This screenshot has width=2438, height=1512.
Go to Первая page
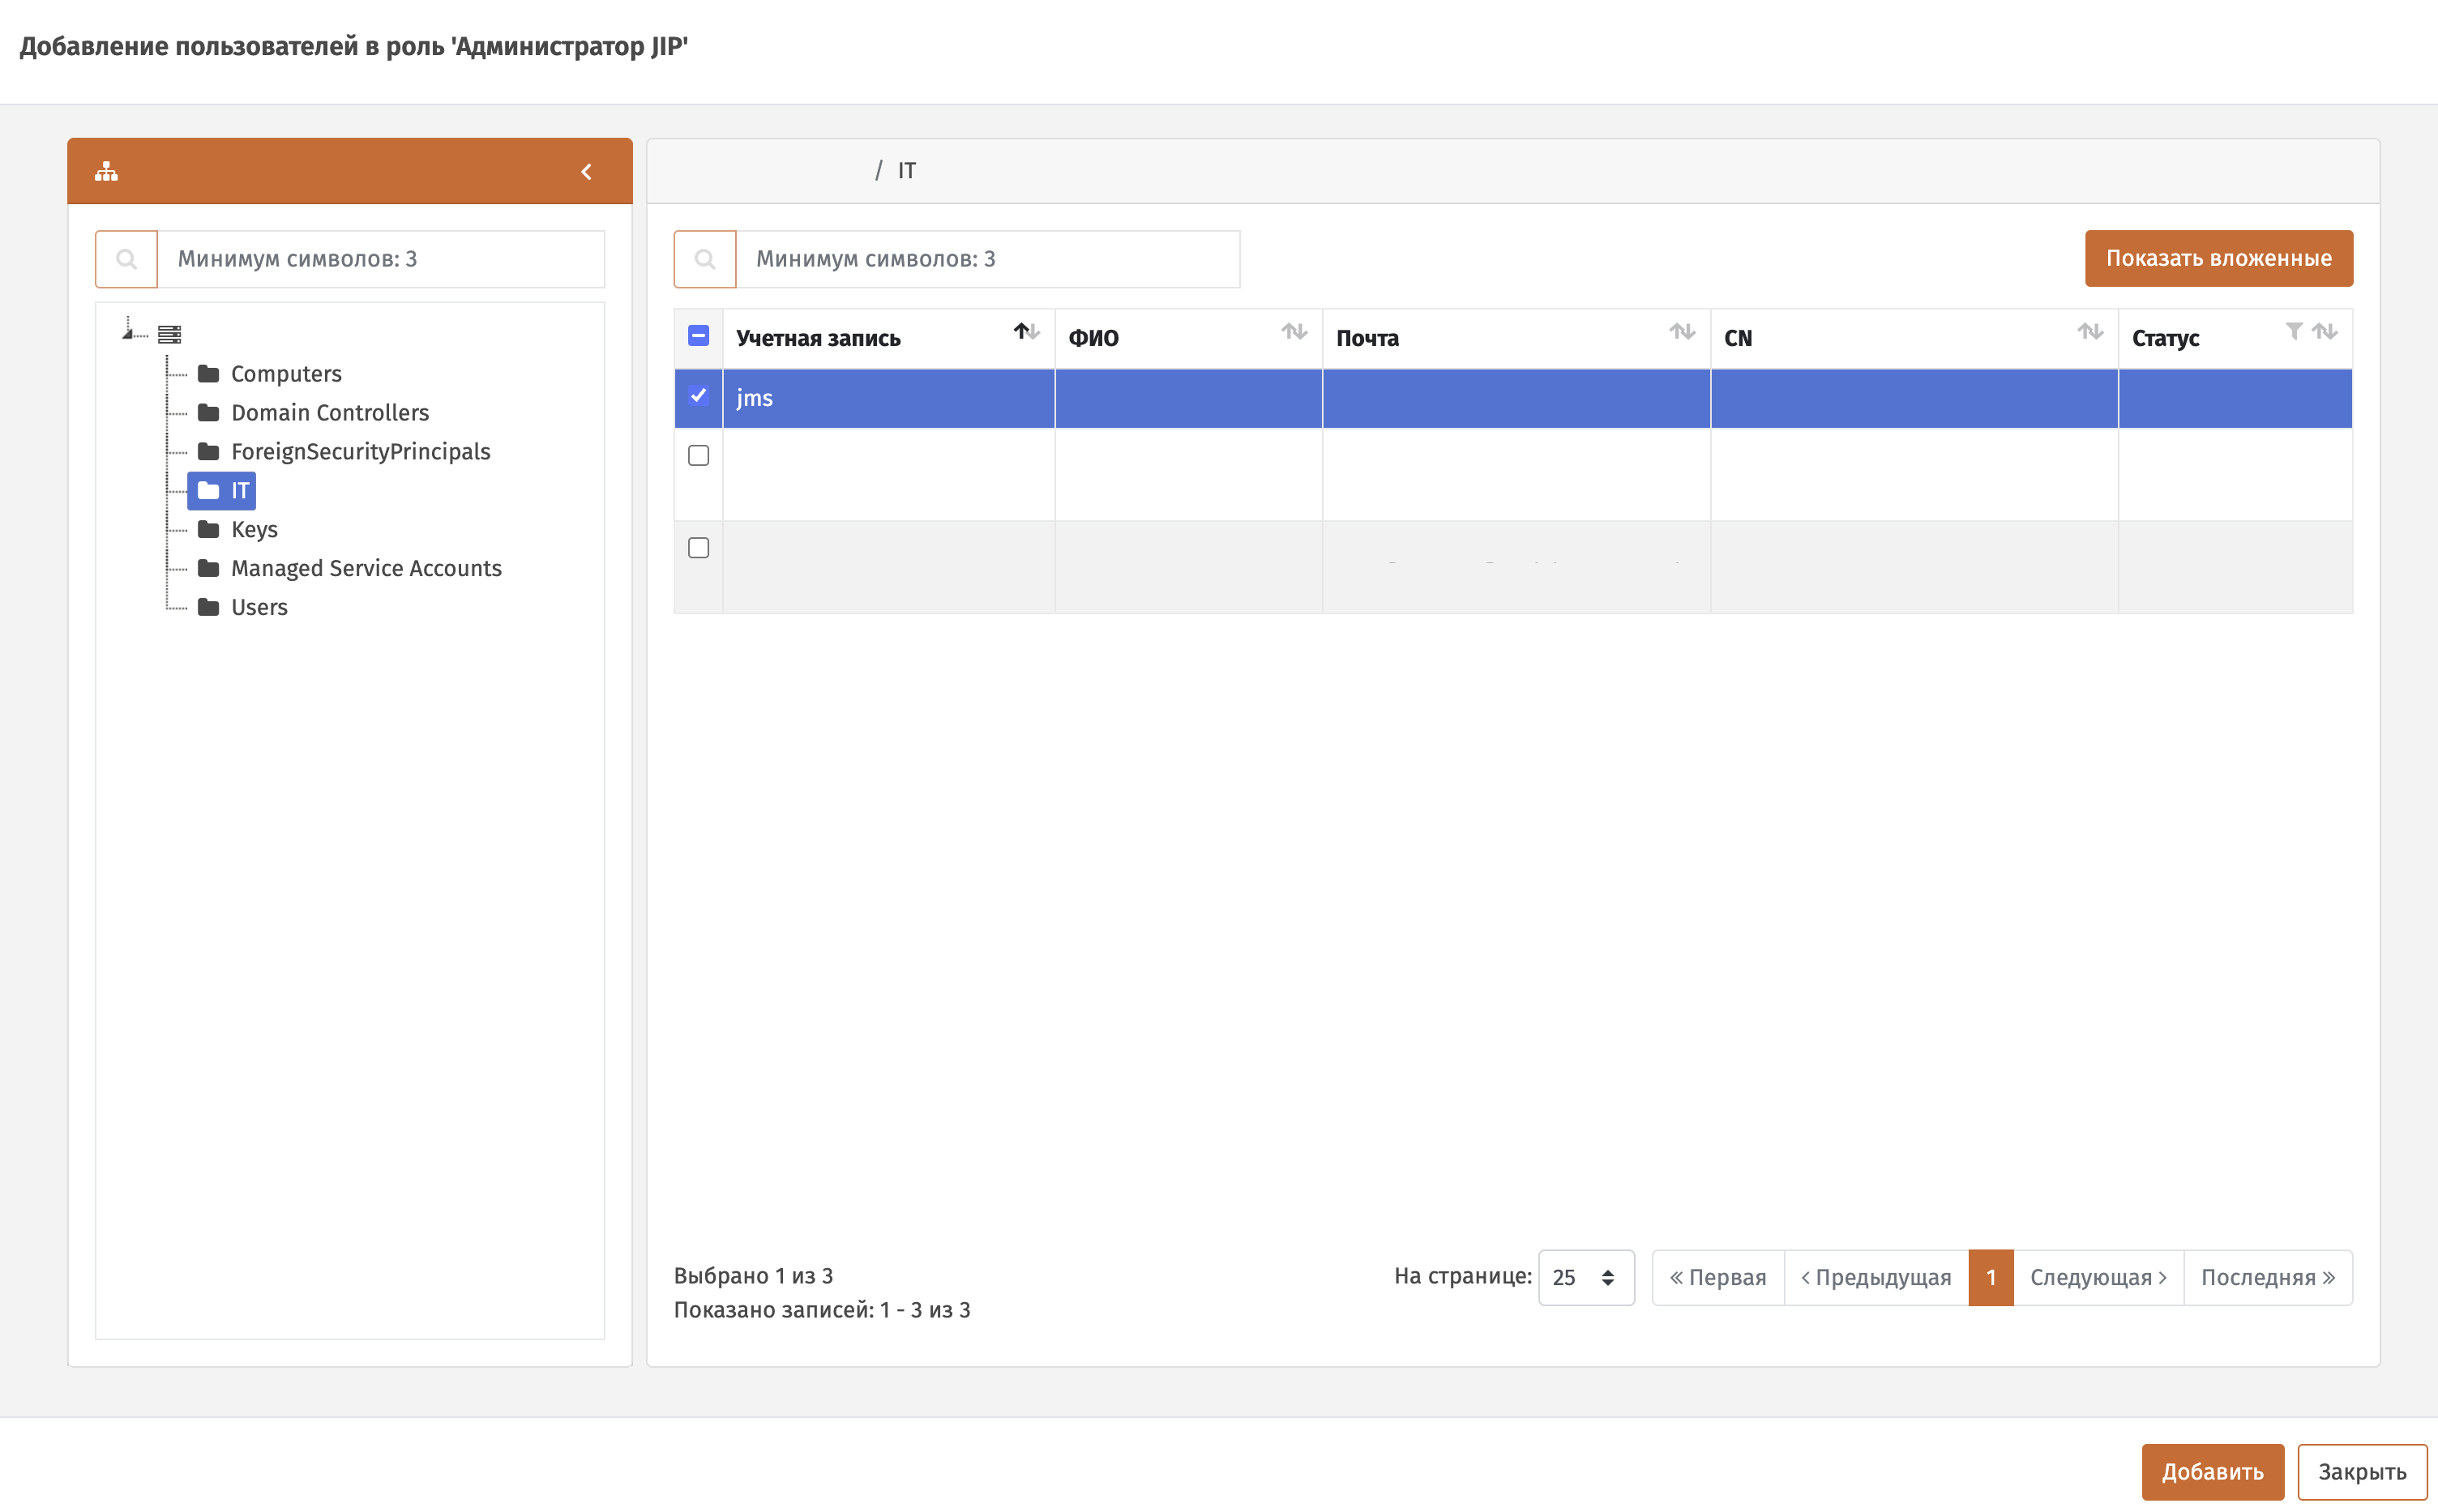tap(1718, 1277)
